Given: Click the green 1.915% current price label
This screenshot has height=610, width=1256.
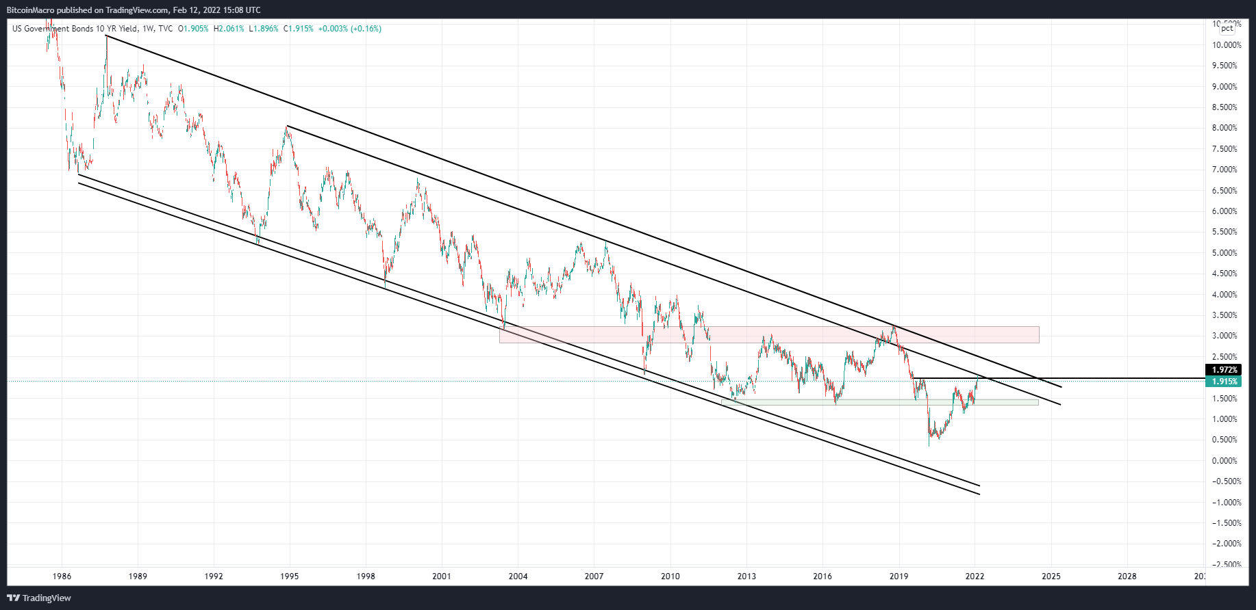Looking at the screenshot, I should pos(1224,382).
